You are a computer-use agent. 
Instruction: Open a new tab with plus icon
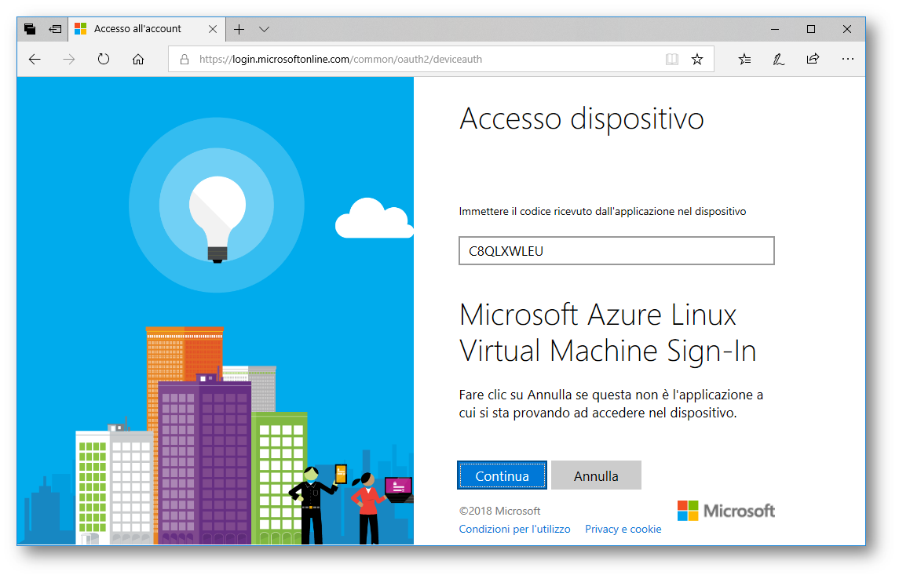tap(239, 29)
